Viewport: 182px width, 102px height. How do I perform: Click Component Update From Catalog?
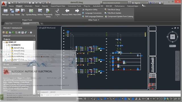(x=119, y=16)
